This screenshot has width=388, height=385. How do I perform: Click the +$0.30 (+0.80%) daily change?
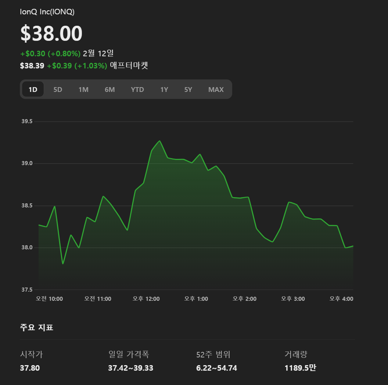(x=50, y=53)
